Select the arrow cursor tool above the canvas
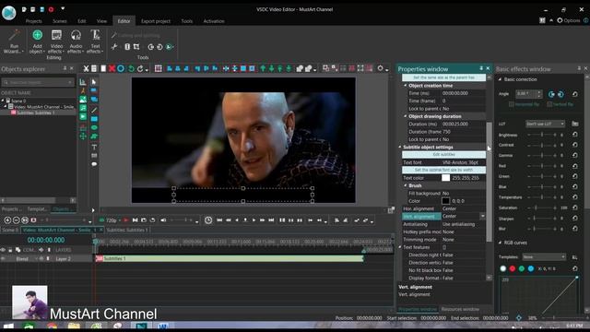The image size is (590, 332). click(94, 82)
